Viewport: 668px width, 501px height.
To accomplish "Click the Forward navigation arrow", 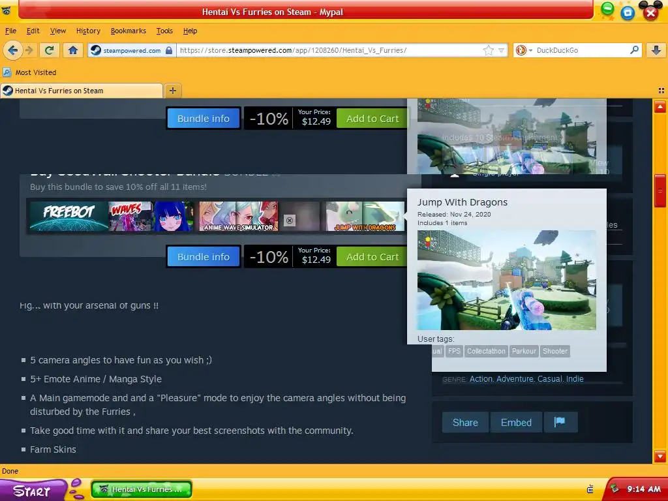I will (x=29, y=50).
